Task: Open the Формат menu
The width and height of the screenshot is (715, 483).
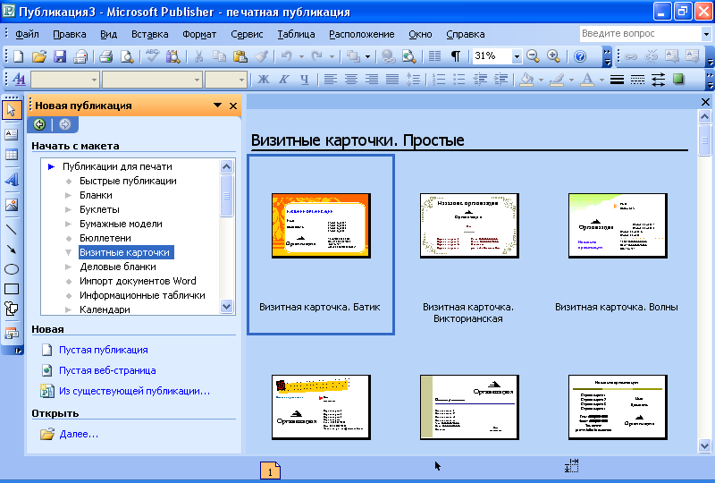Action: [199, 34]
